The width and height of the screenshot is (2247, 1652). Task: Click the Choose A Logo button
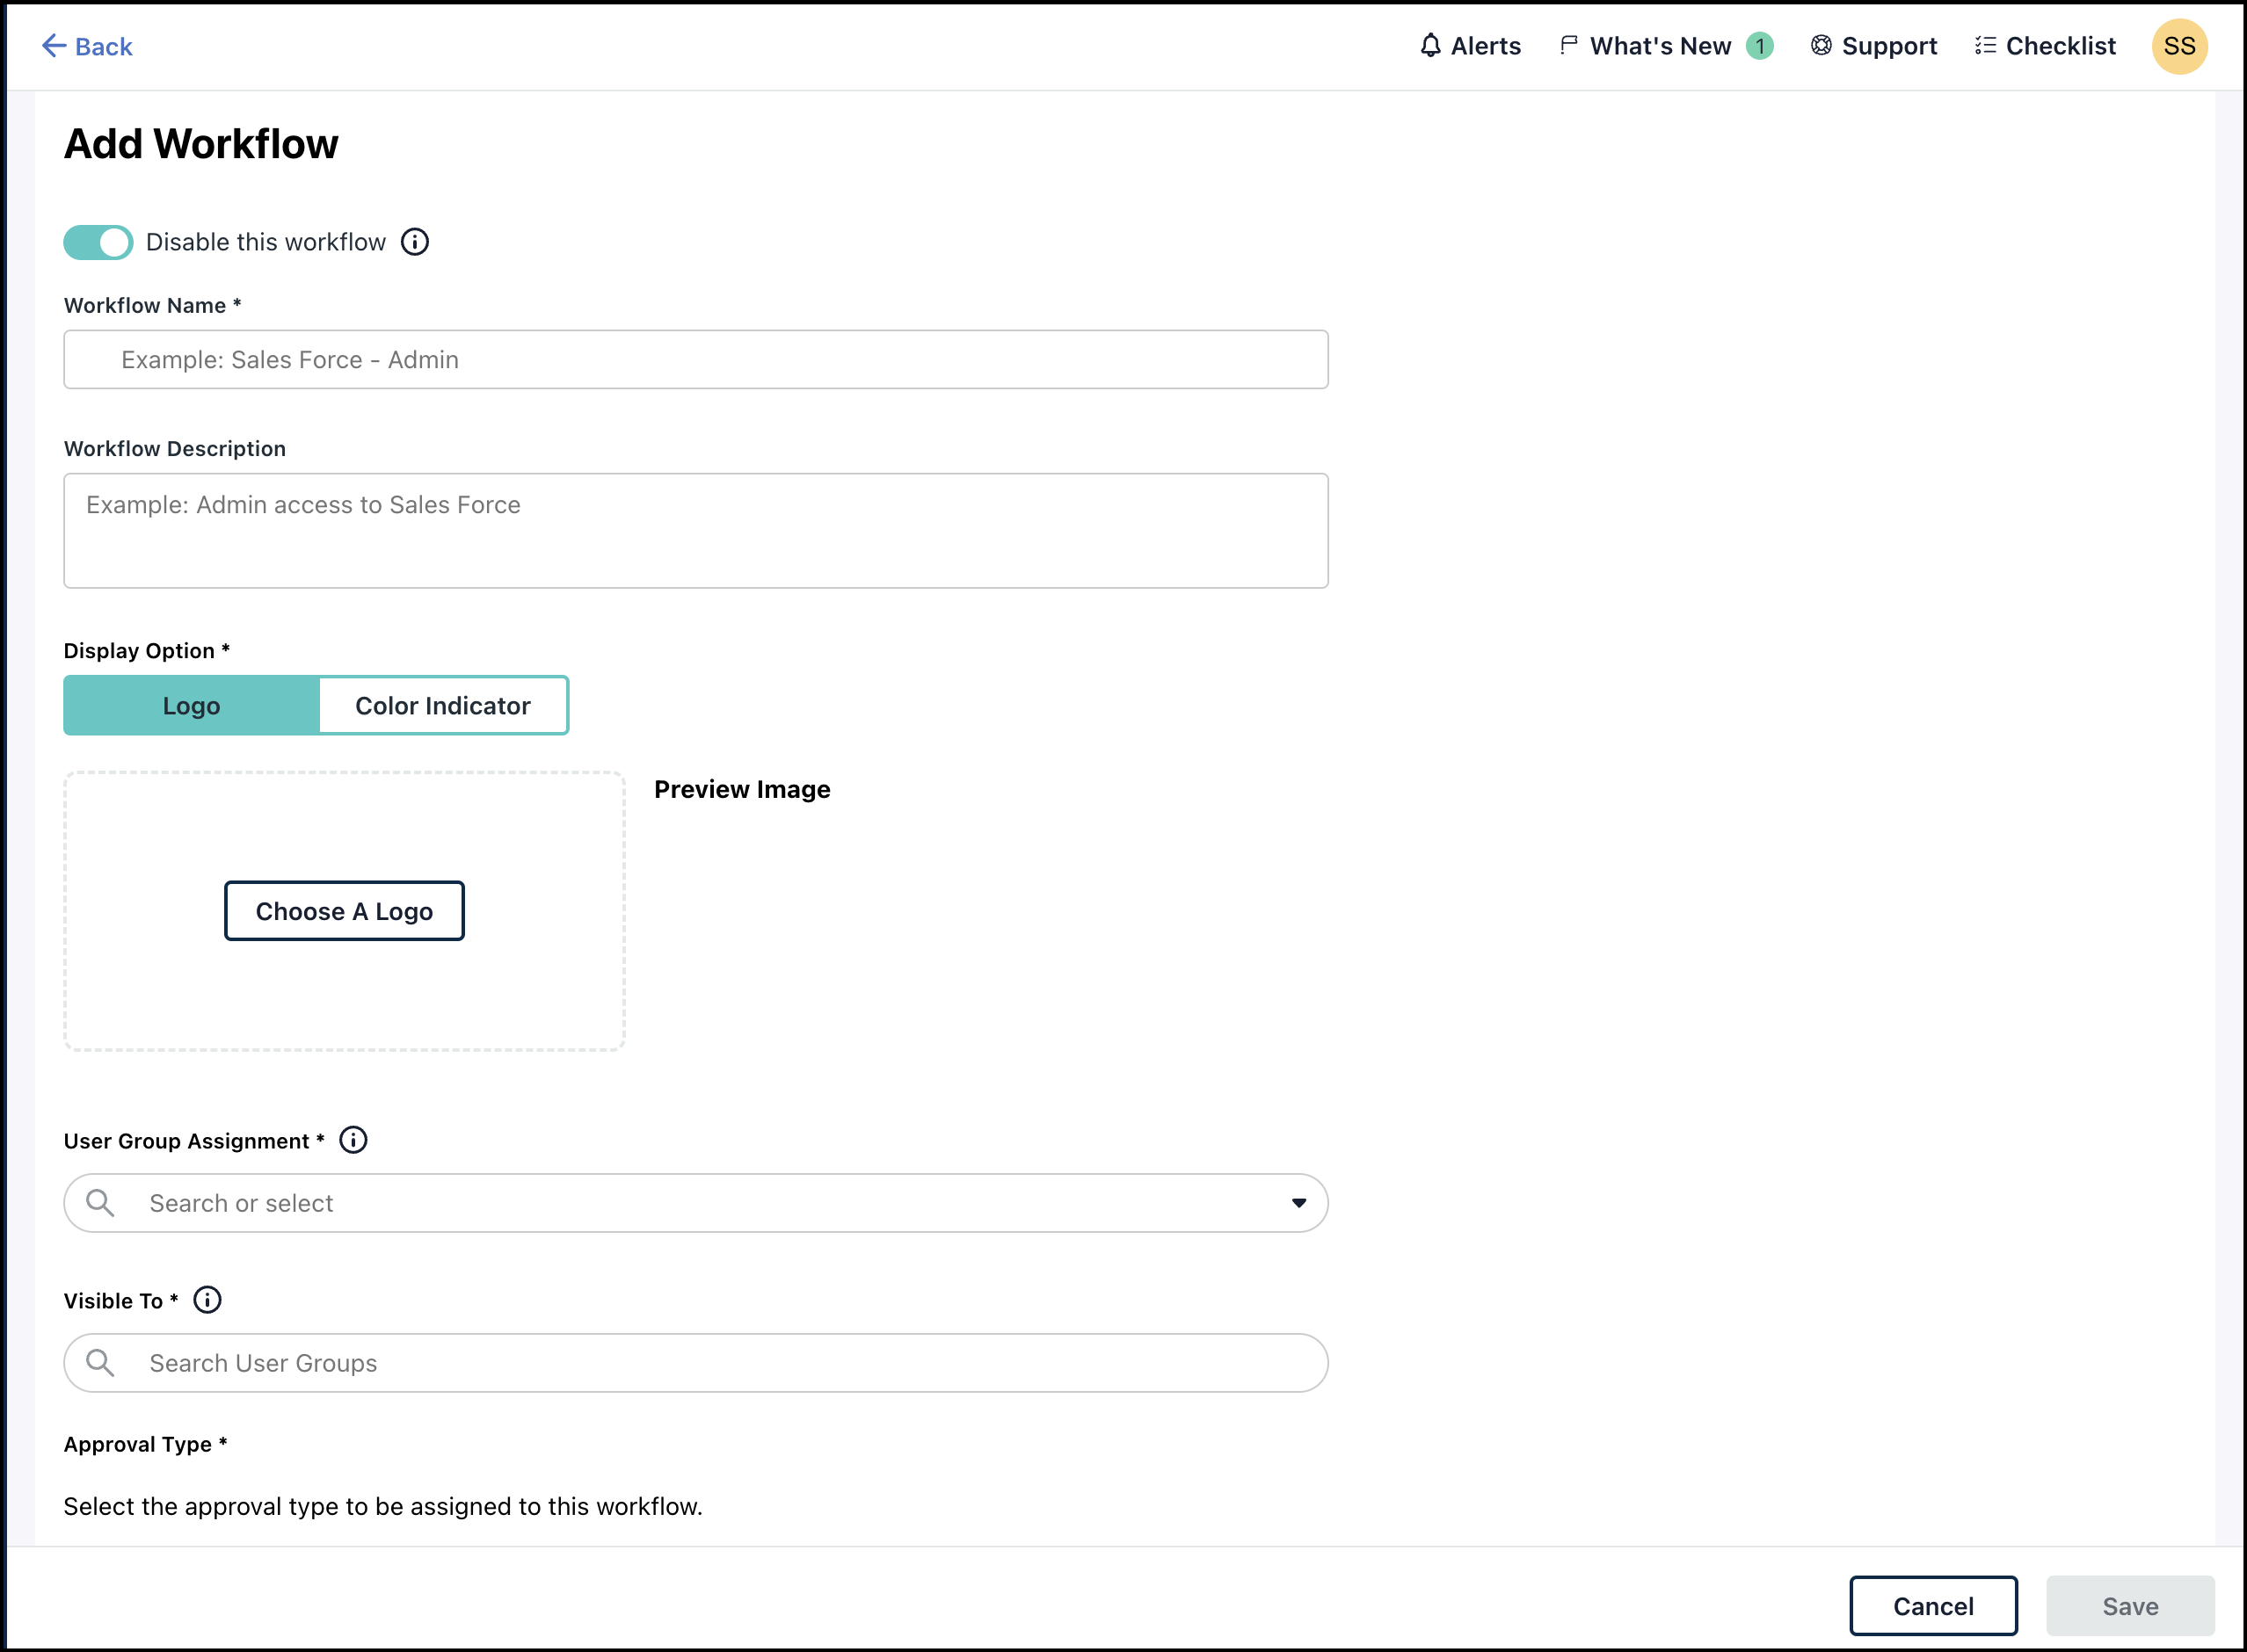coord(344,910)
